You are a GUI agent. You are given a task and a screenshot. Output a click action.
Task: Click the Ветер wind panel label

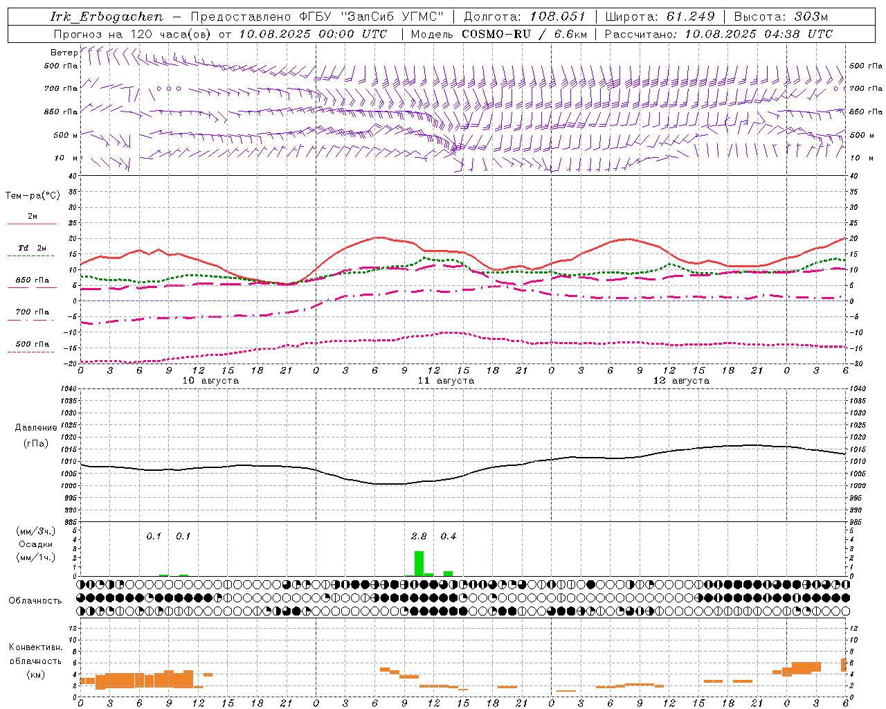[64, 53]
